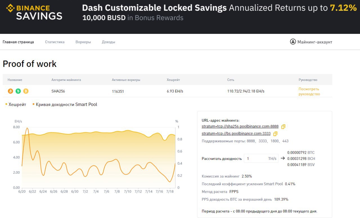This screenshot has height=218, width=360.
Task: Click the network value 110.72/2.94/2.18 EH/s
Action: click(246, 91)
